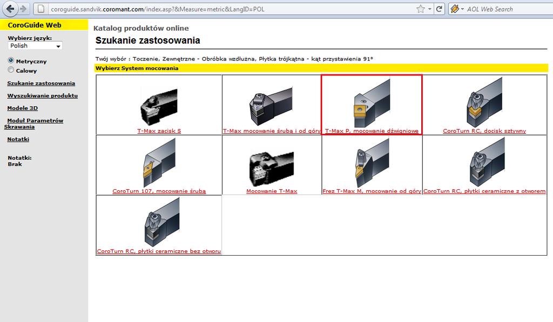Open the Mocowanie T-Max link
The width and height of the screenshot is (553, 322).
(272, 191)
